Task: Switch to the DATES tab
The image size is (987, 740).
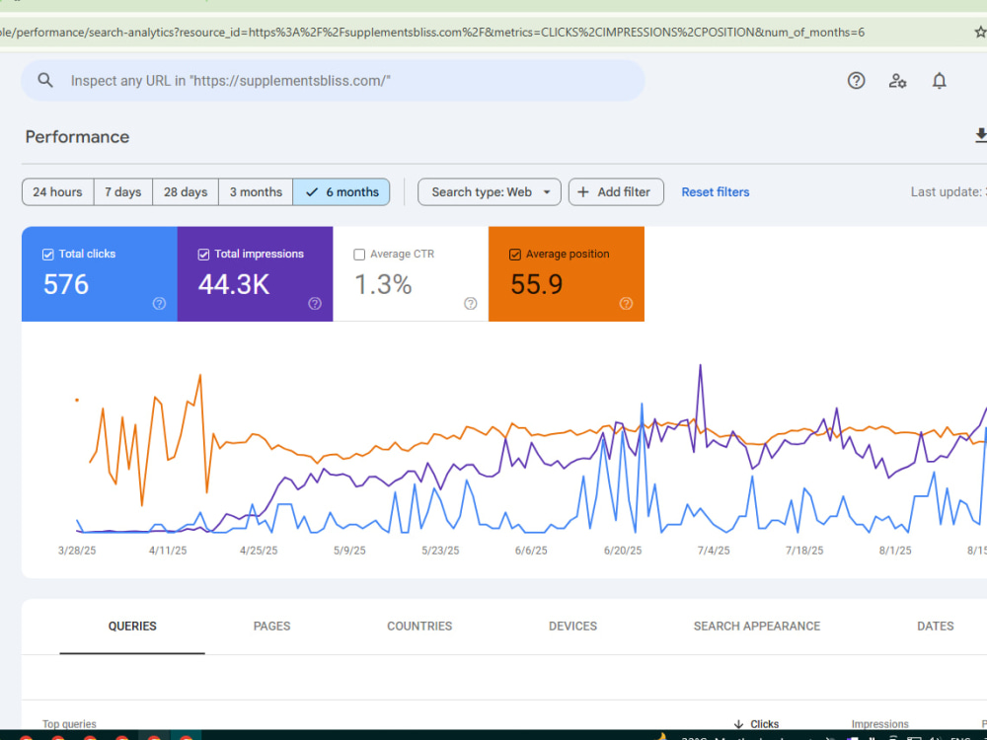Action: (x=936, y=627)
